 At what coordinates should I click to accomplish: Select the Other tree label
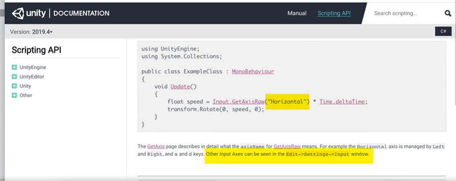[x=26, y=95]
